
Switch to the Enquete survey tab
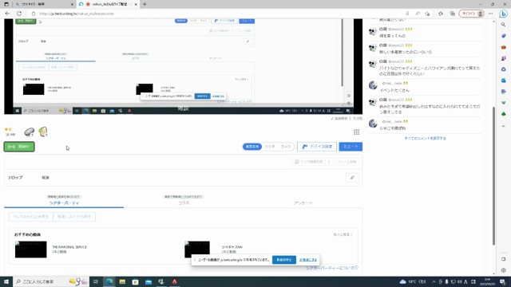click(303, 202)
